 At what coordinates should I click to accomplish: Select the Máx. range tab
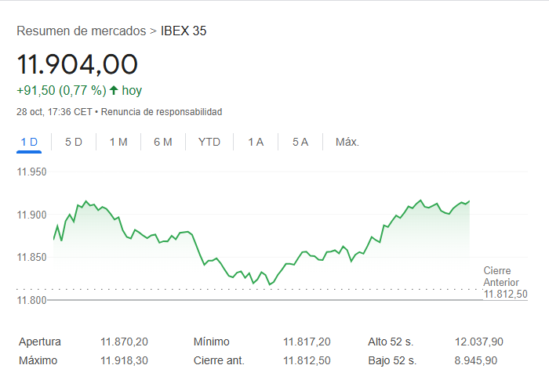(347, 142)
